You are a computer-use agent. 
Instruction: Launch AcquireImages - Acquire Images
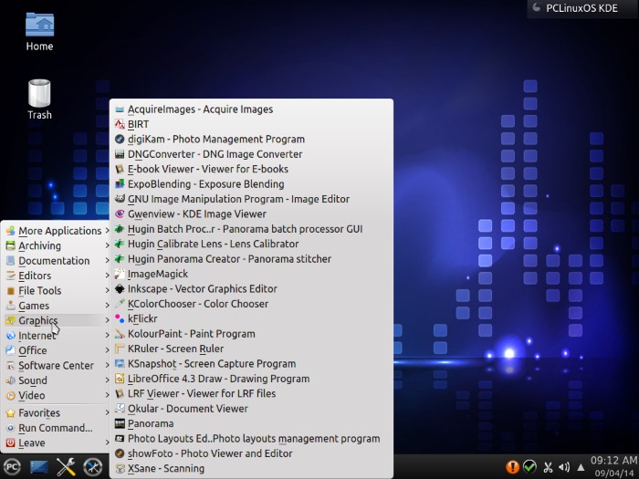pos(251,109)
